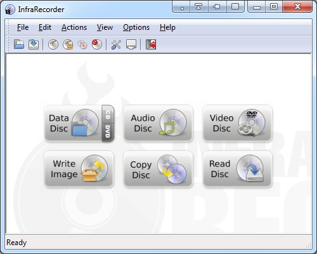Click the devices drive toolbar icon
The width and height of the screenshot is (317, 254).
click(x=131, y=44)
